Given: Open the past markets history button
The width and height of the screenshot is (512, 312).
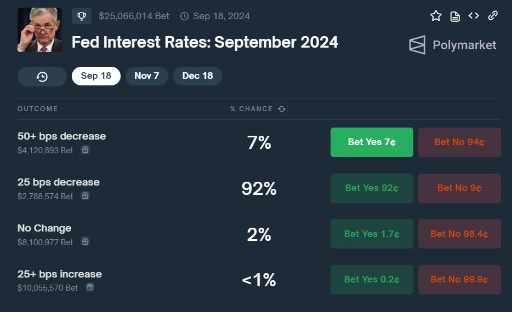Looking at the screenshot, I should coord(42,77).
